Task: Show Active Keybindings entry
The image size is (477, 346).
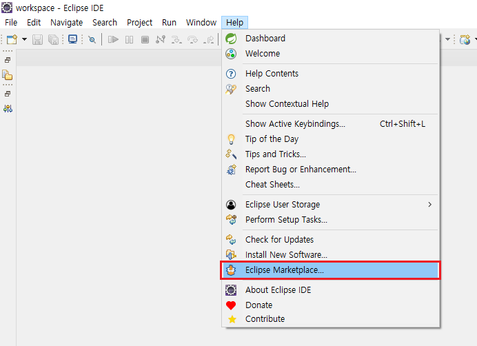Action: tap(330, 124)
